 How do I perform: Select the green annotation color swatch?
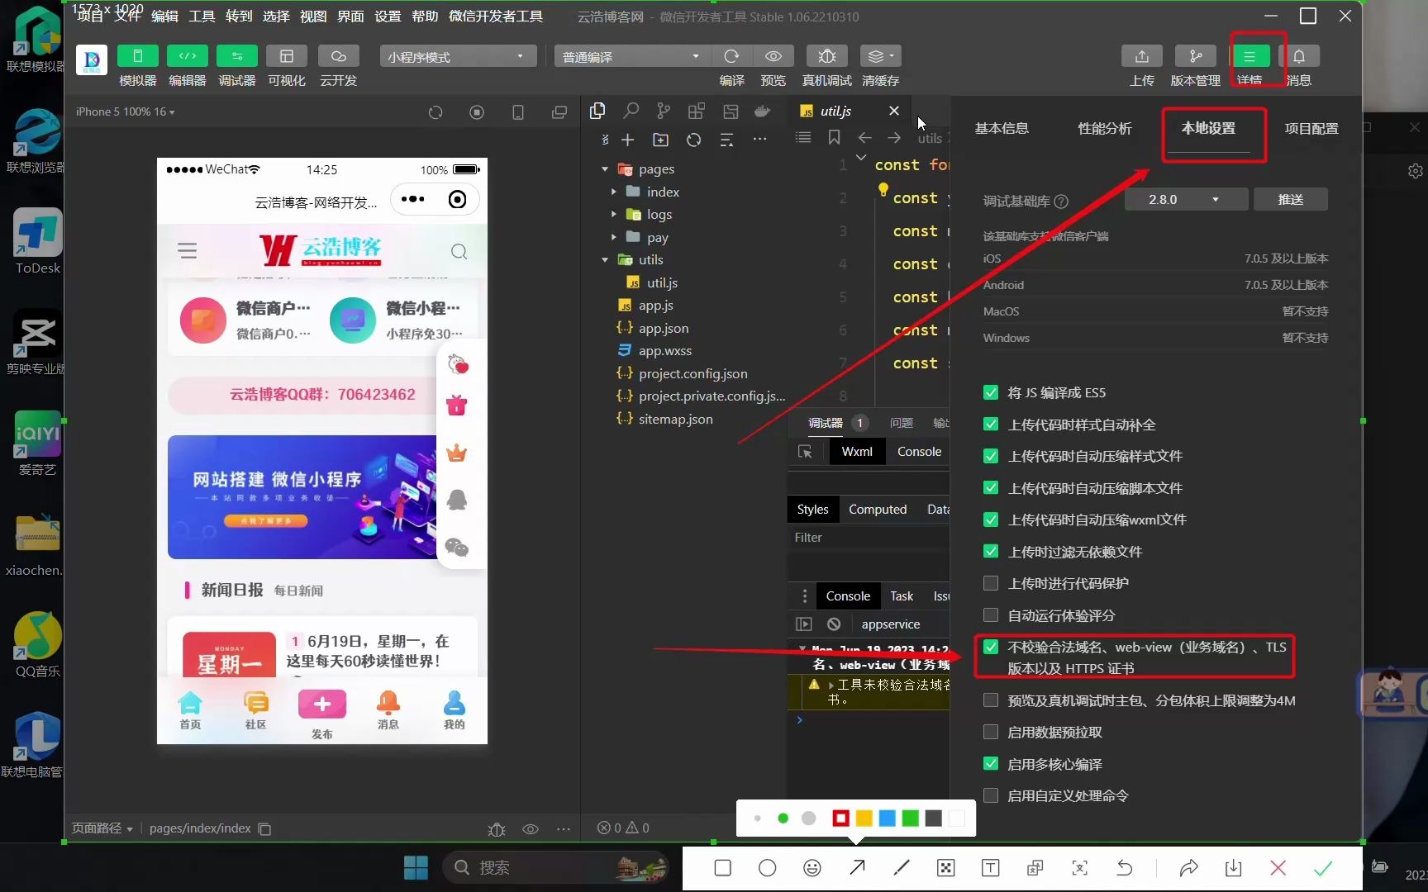pos(911,818)
